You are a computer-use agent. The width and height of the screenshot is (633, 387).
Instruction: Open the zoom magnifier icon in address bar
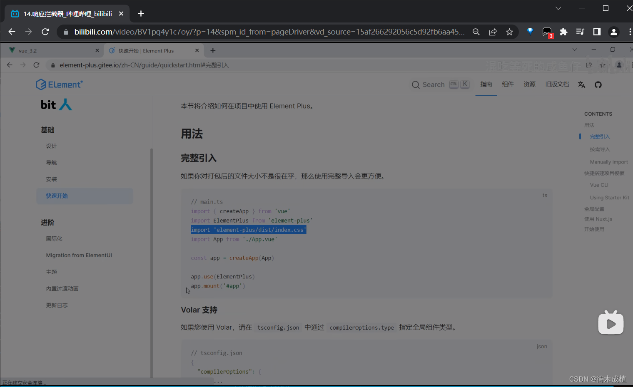476,32
